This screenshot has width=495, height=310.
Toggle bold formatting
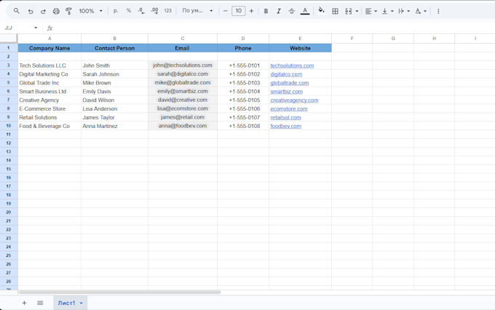(266, 11)
